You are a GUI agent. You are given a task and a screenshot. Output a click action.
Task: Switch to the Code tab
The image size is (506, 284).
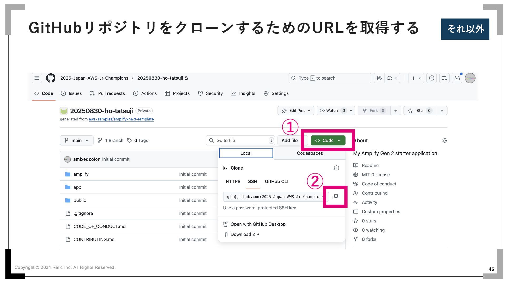[44, 93]
